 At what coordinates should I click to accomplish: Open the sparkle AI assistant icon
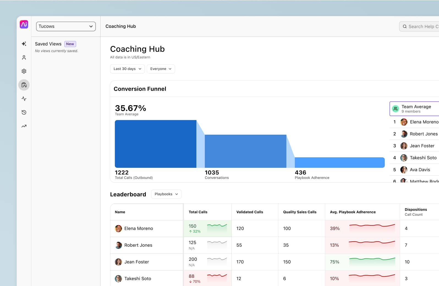(24, 44)
